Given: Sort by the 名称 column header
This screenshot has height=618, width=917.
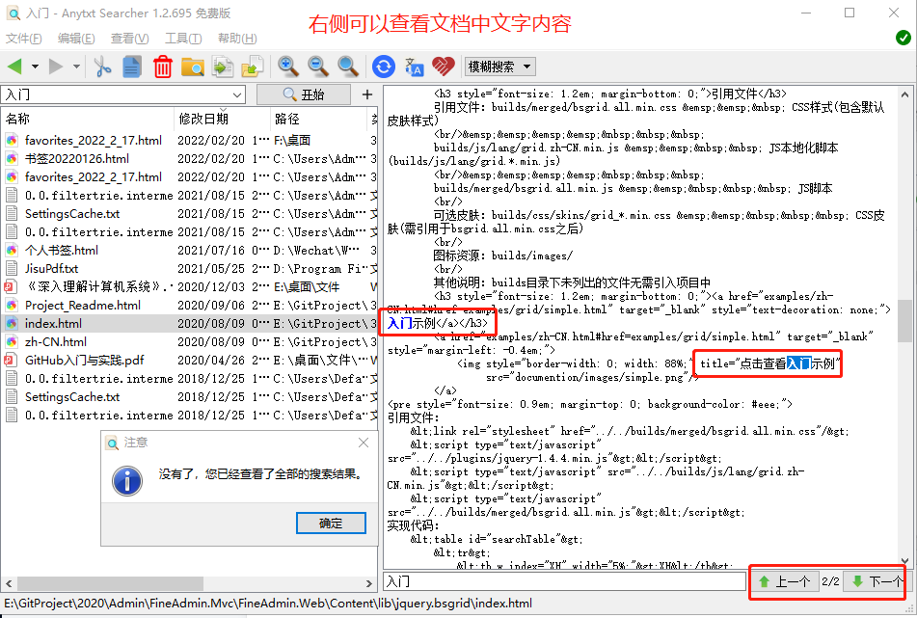Looking at the screenshot, I should pos(88,119).
